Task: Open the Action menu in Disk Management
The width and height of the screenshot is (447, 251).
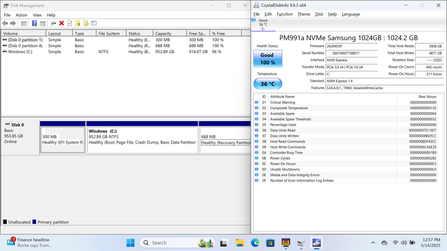Action: (x=21, y=15)
